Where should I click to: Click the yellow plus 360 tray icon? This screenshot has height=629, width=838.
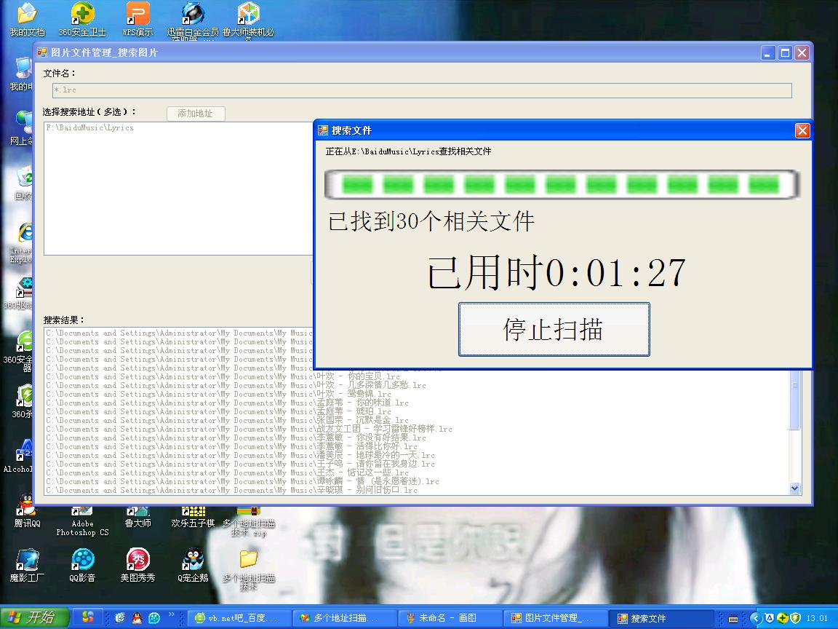783,618
